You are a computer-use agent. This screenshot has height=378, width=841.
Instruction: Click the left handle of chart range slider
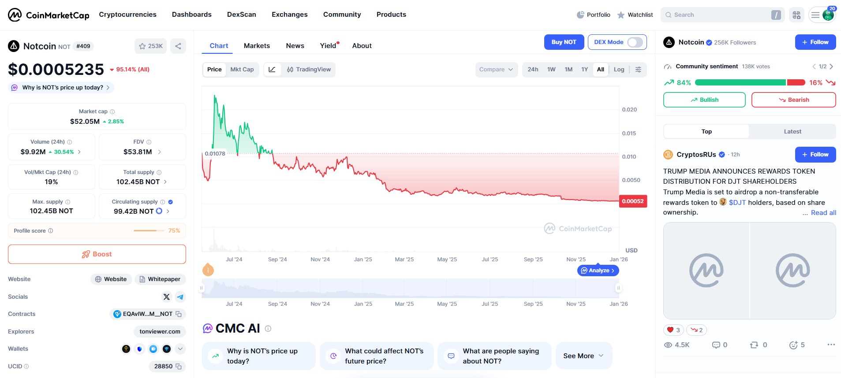click(x=202, y=288)
